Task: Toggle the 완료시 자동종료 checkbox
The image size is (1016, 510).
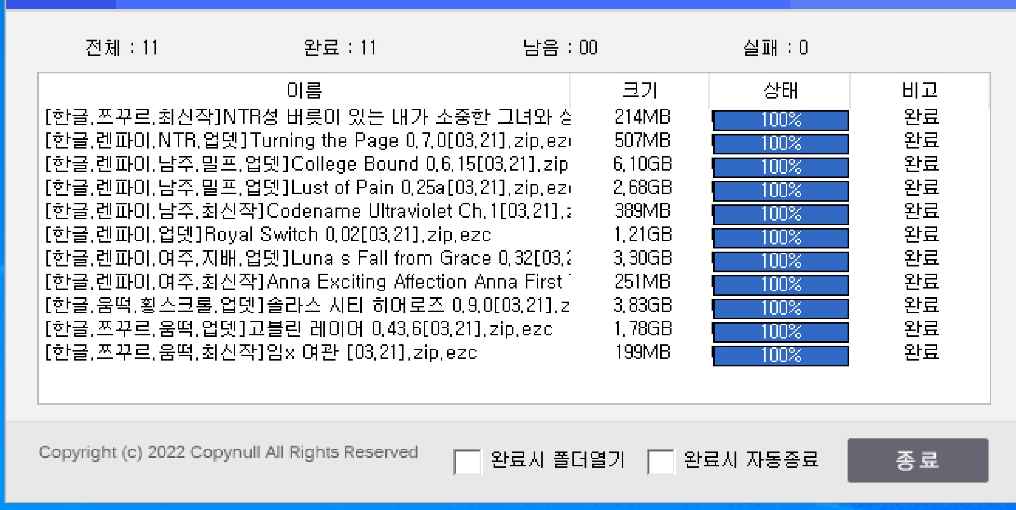Action: point(660,461)
